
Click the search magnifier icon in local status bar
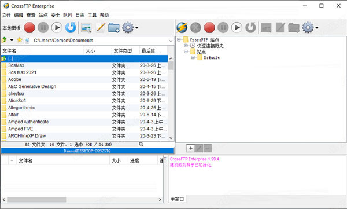(141, 145)
